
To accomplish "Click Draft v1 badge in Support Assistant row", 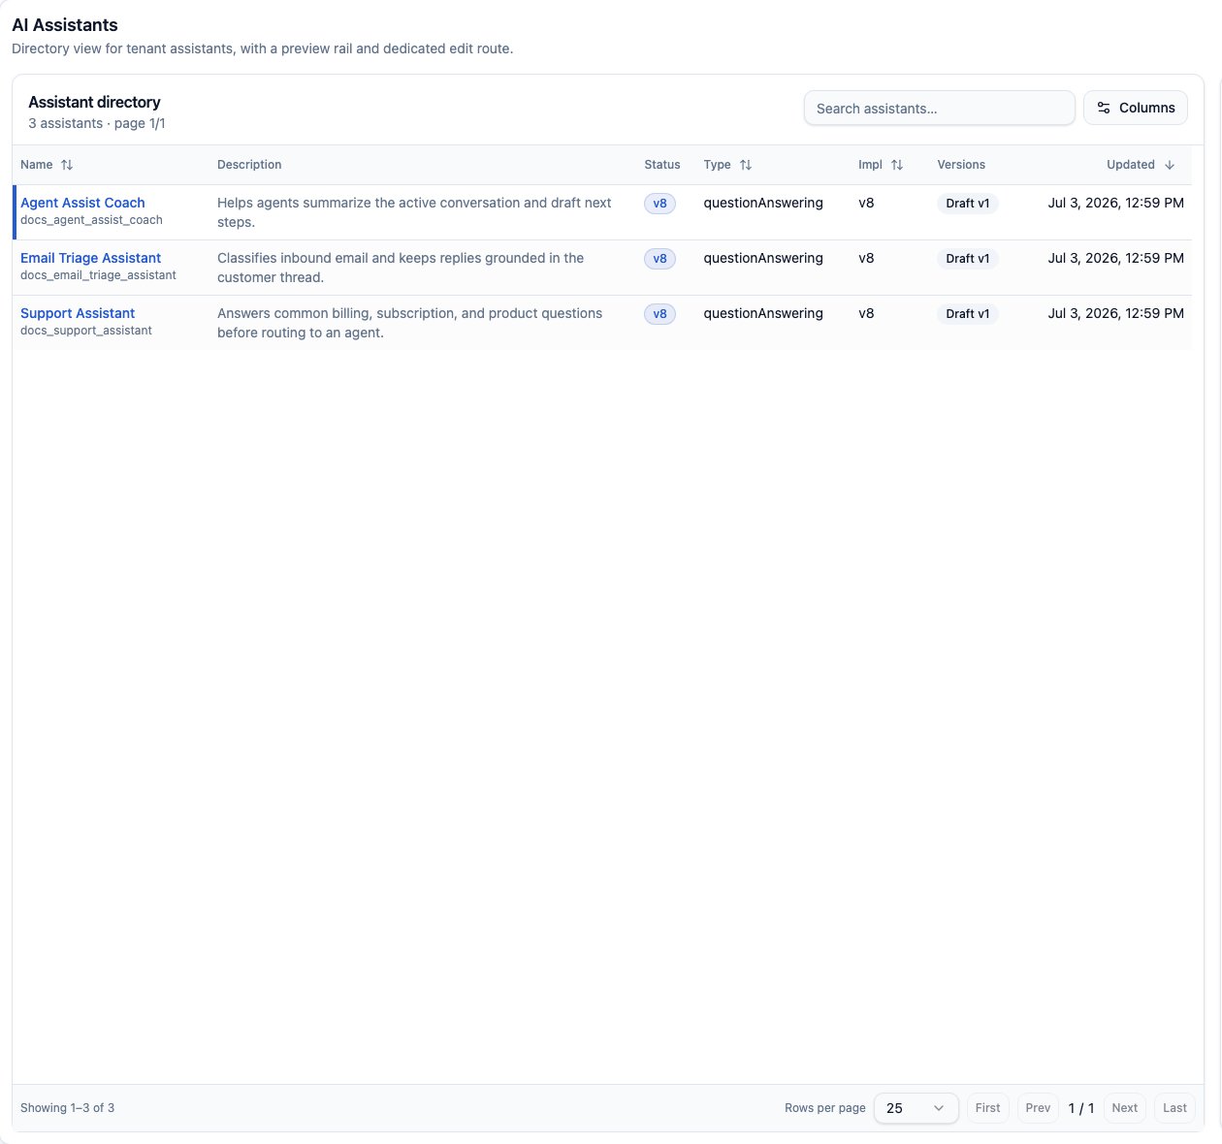I will (x=968, y=314).
